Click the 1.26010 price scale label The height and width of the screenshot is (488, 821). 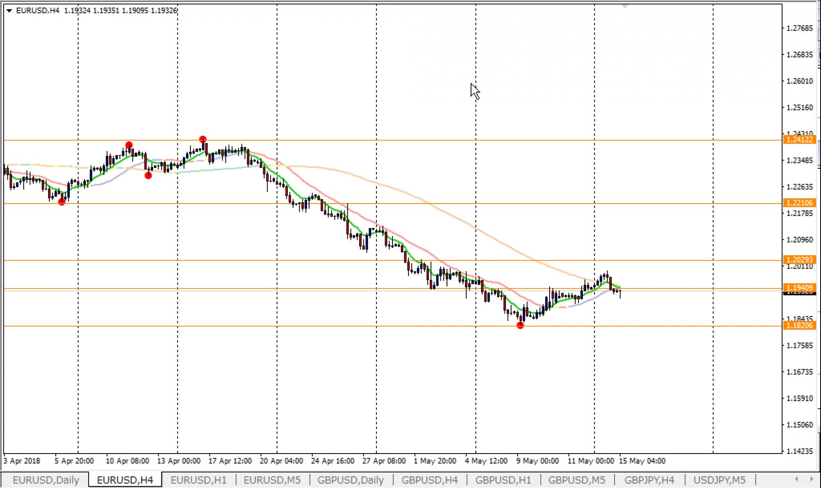click(800, 81)
